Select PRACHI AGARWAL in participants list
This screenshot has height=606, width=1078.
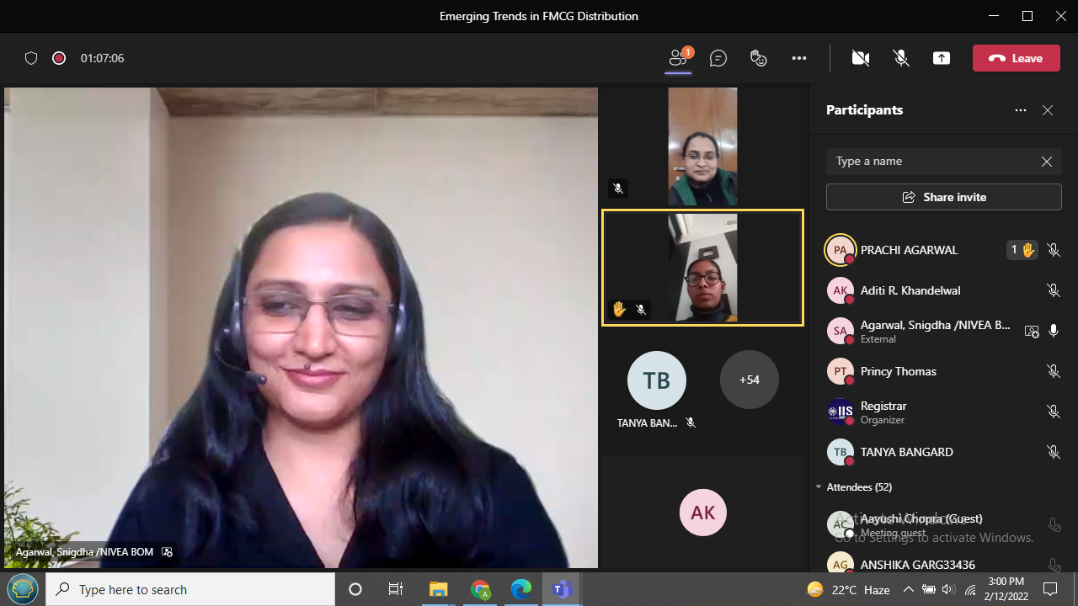(909, 250)
